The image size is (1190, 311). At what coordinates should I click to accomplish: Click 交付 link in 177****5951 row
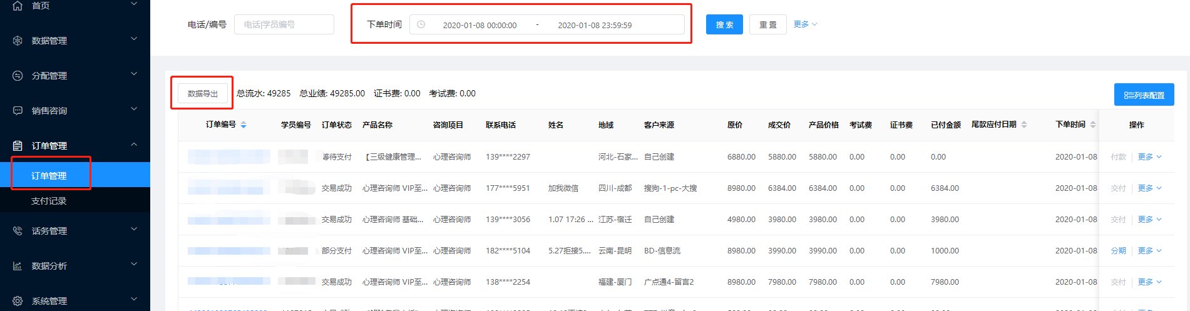[x=1118, y=188]
